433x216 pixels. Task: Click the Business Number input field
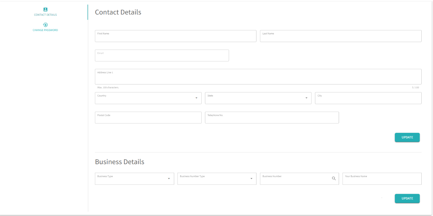click(x=294, y=179)
